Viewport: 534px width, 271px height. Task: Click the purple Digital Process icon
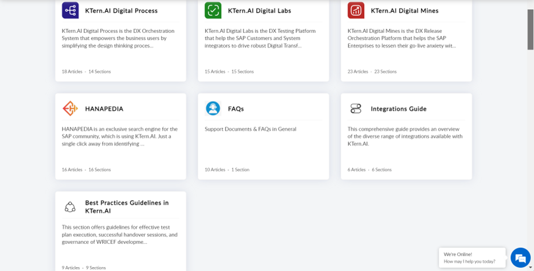click(x=70, y=10)
